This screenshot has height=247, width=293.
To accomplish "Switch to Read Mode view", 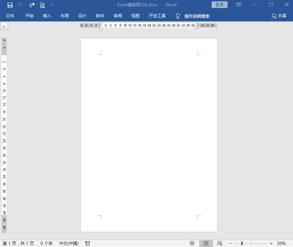I will [x=192, y=244].
